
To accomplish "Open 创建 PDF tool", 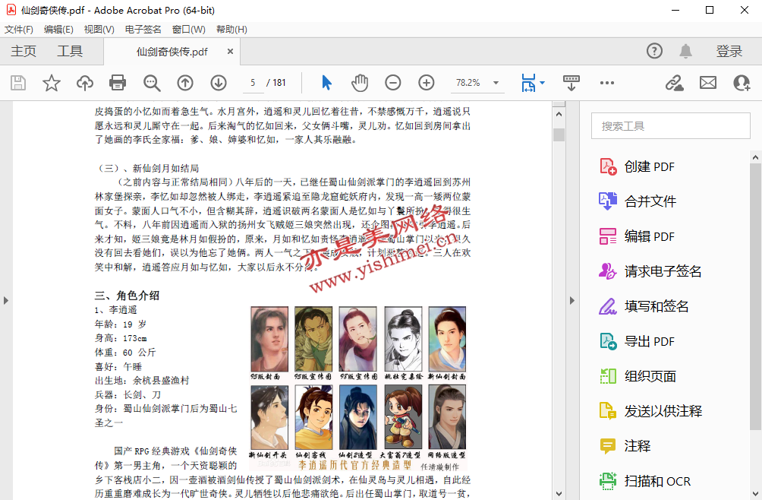I will click(x=637, y=167).
